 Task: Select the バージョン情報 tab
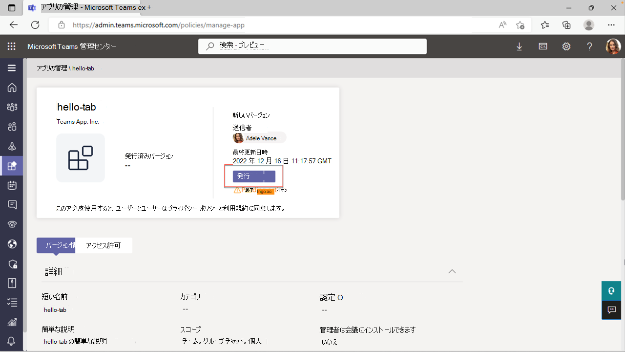coord(56,245)
